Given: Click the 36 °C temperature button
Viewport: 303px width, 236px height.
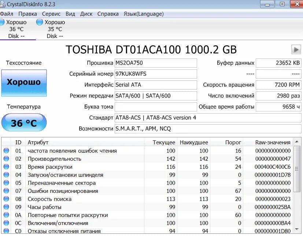Looking at the screenshot, I should 24,123.
